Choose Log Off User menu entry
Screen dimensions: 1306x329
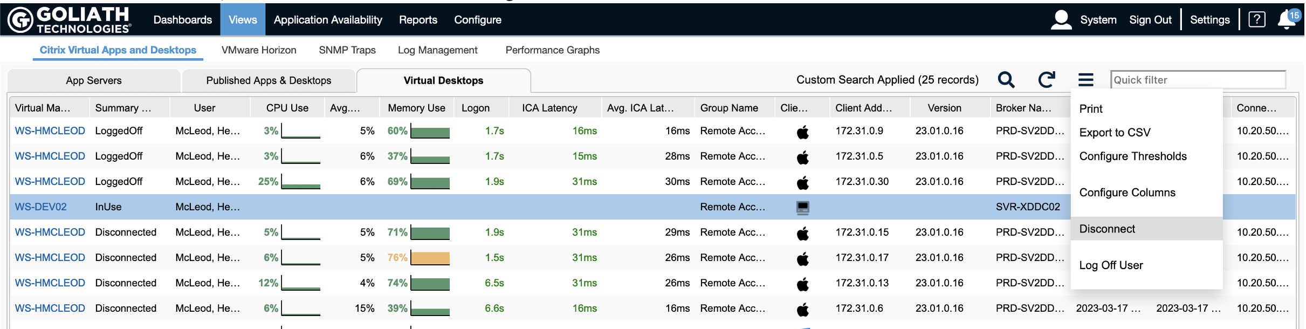(1111, 265)
